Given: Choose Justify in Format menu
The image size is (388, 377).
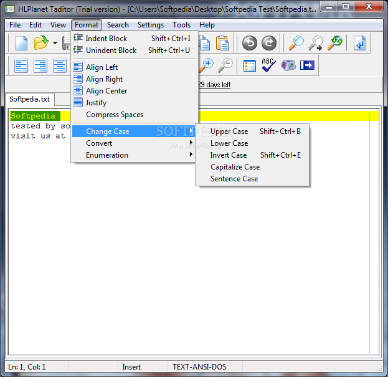Looking at the screenshot, I should click(135, 103).
